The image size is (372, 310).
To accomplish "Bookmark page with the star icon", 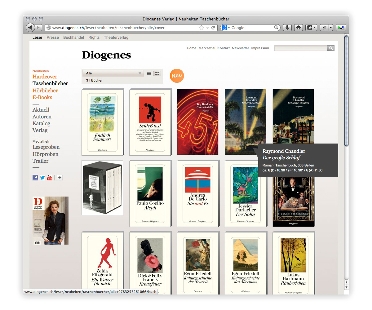I will 201,28.
